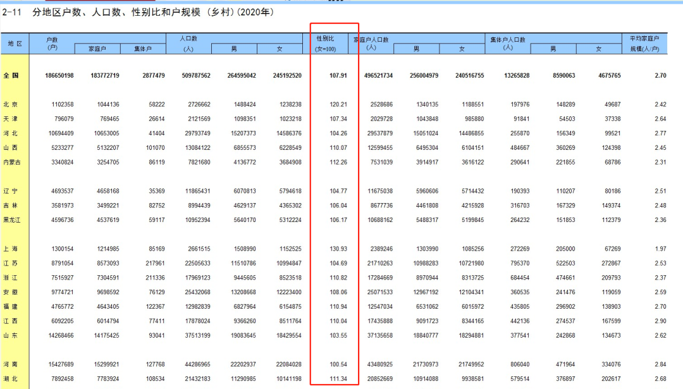Click national sex ratio value 107.91

(338, 75)
